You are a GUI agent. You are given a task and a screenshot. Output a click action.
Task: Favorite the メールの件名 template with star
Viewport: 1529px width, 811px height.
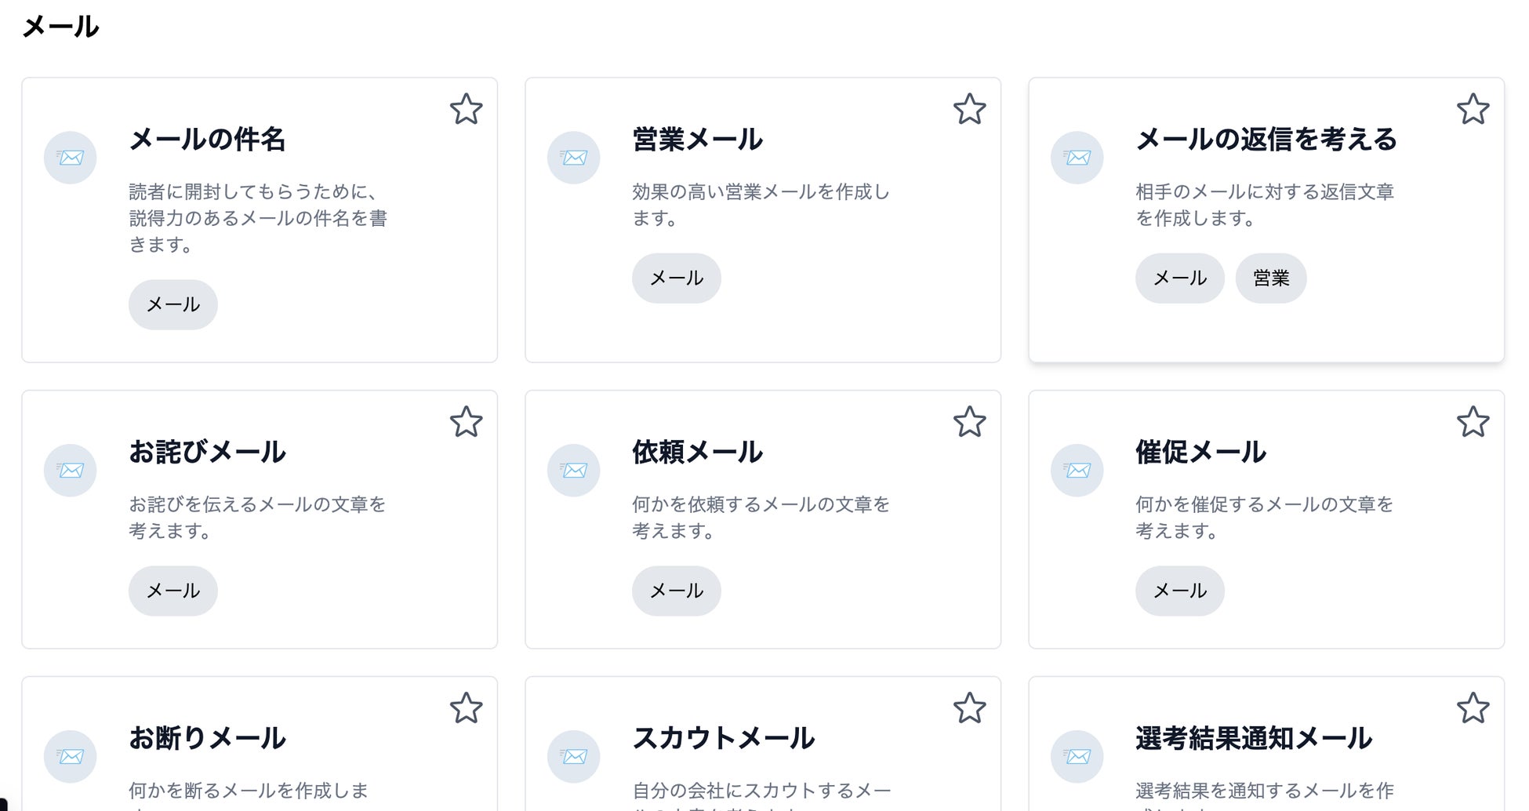[466, 109]
